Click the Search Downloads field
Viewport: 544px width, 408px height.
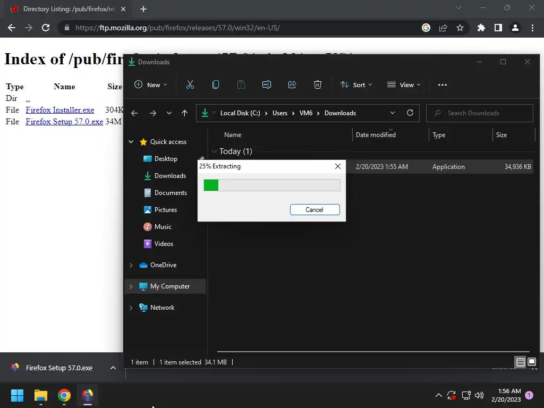pos(480,113)
